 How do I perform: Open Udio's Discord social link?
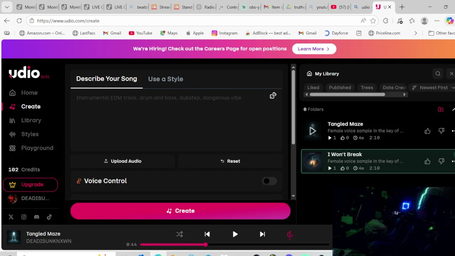37,217
